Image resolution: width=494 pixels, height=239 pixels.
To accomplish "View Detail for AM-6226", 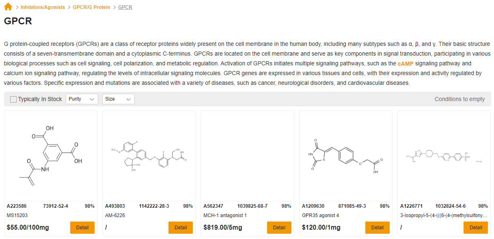I will tap(181, 228).
